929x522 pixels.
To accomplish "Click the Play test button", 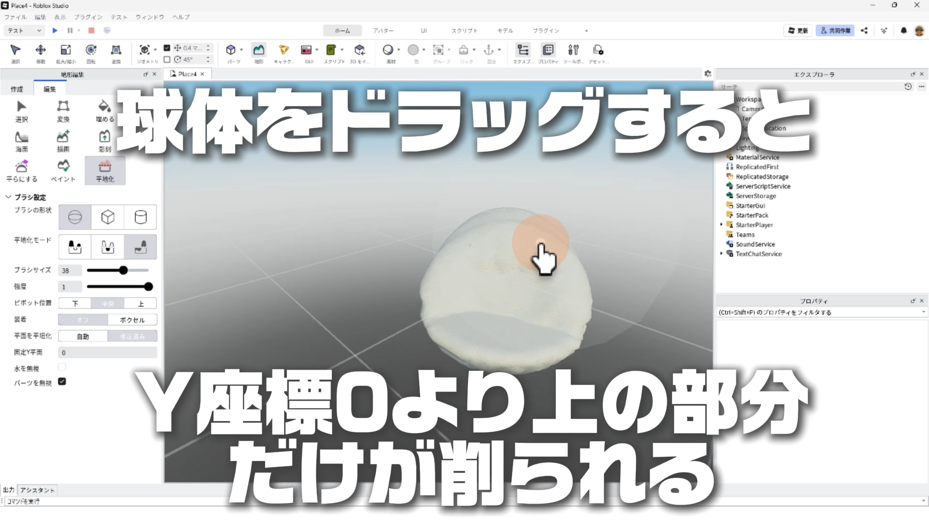I will 55,30.
